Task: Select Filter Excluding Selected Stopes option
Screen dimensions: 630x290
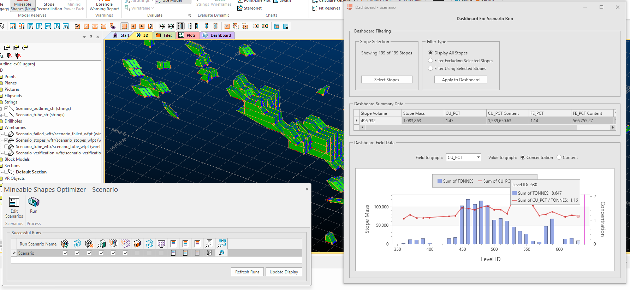Action: [x=430, y=61]
